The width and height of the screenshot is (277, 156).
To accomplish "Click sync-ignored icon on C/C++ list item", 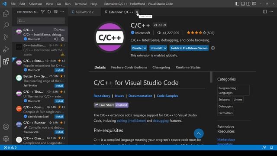I will [x=56, y=39].
